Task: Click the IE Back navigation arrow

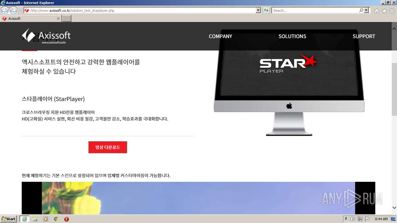Action: click(x=5, y=11)
